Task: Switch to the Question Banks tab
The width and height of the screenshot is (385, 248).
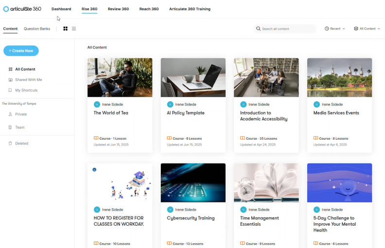Action: 37,29
